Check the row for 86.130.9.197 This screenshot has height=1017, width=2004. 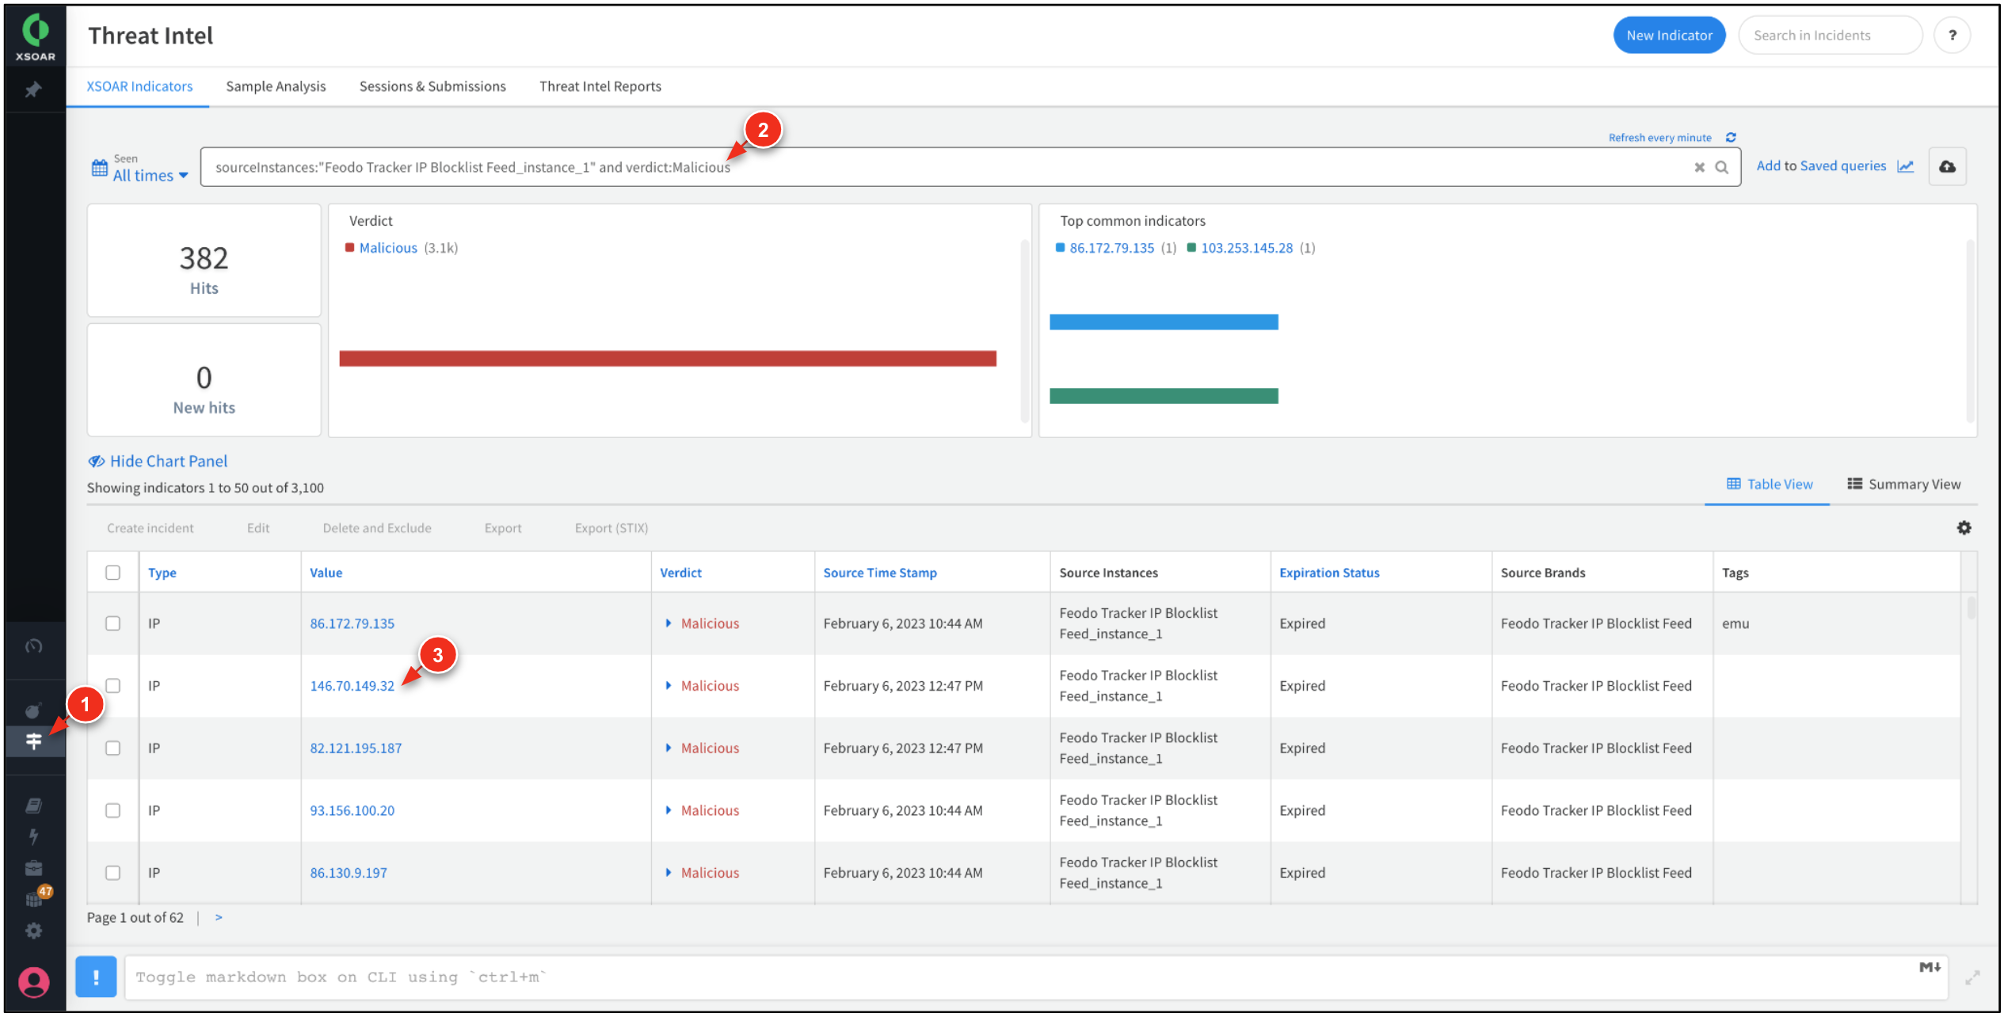click(x=112, y=873)
